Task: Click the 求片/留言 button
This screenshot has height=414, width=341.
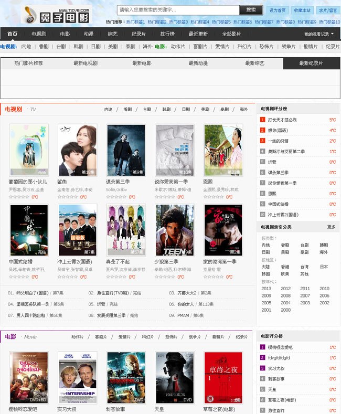Action: tap(328, 10)
